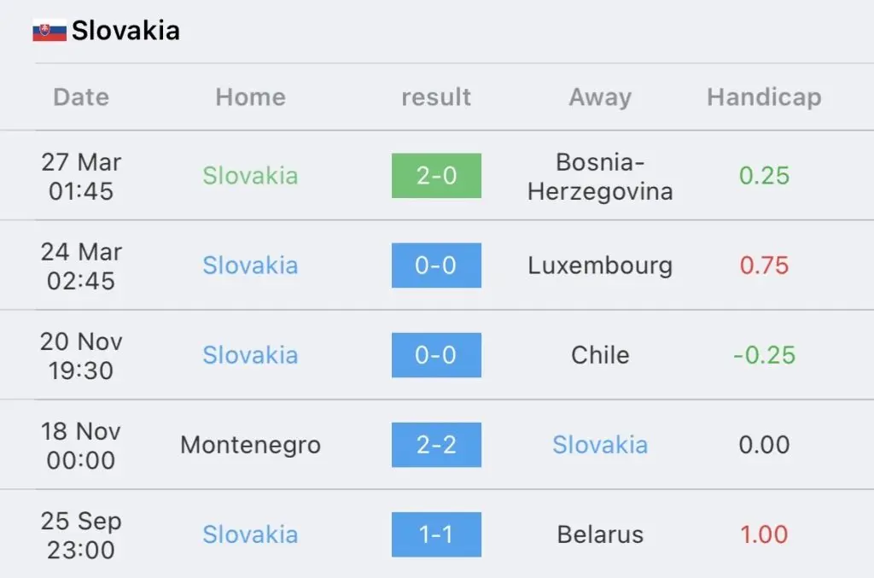Select Bosnia-Herzegovina away team
Image resolution: width=874 pixels, height=578 pixels.
(600, 177)
